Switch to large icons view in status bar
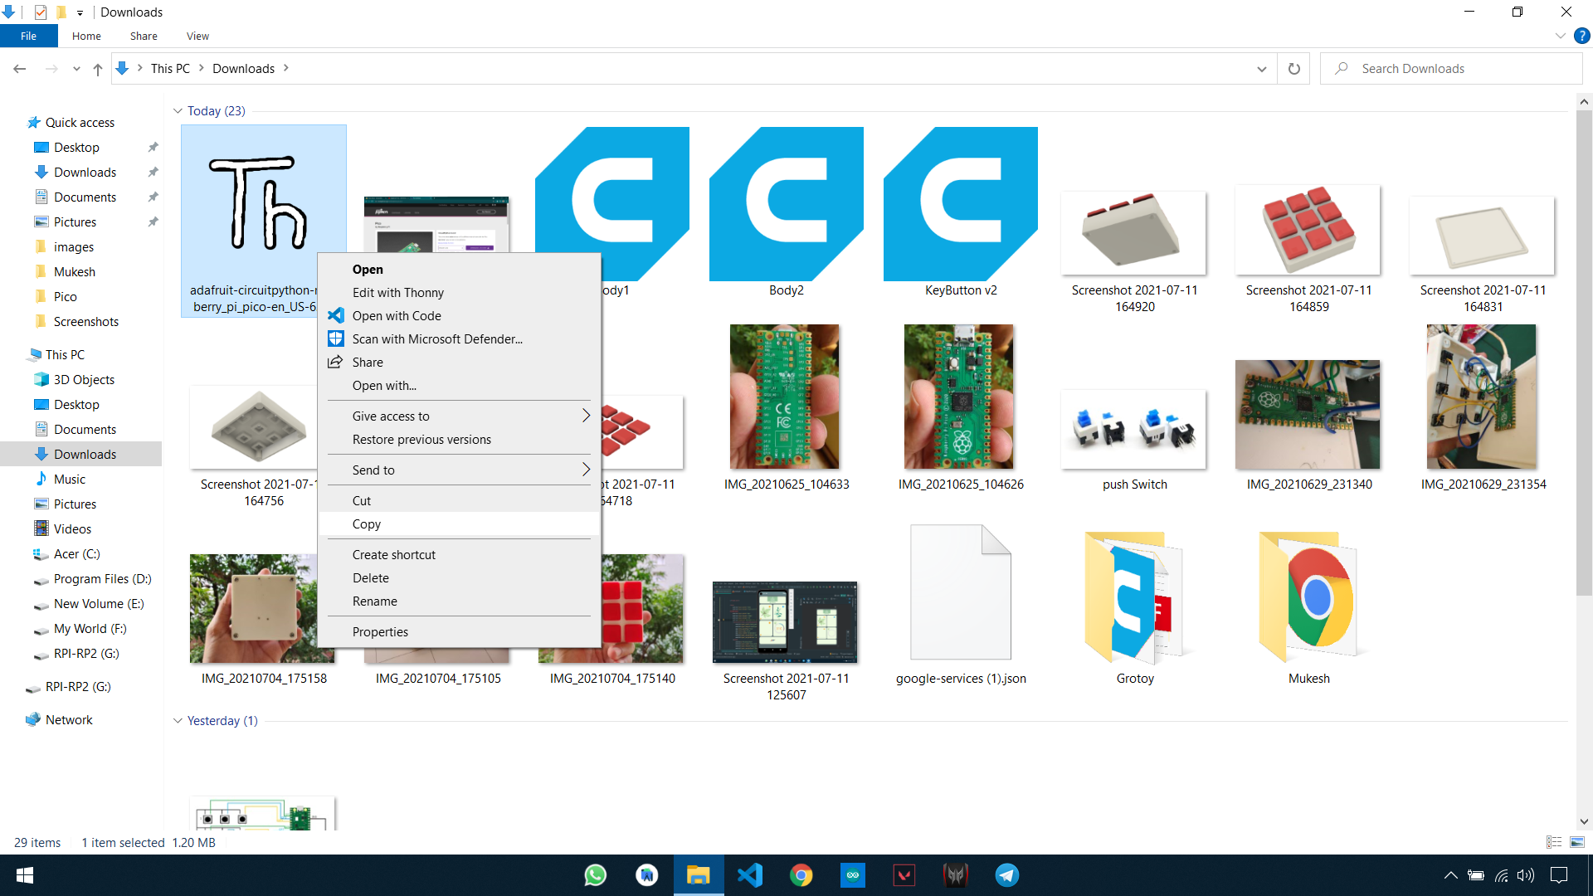 point(1576,842)
